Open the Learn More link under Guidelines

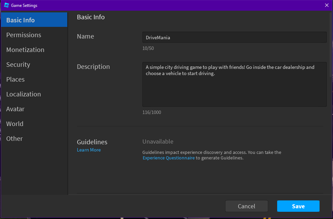(89, 150)
